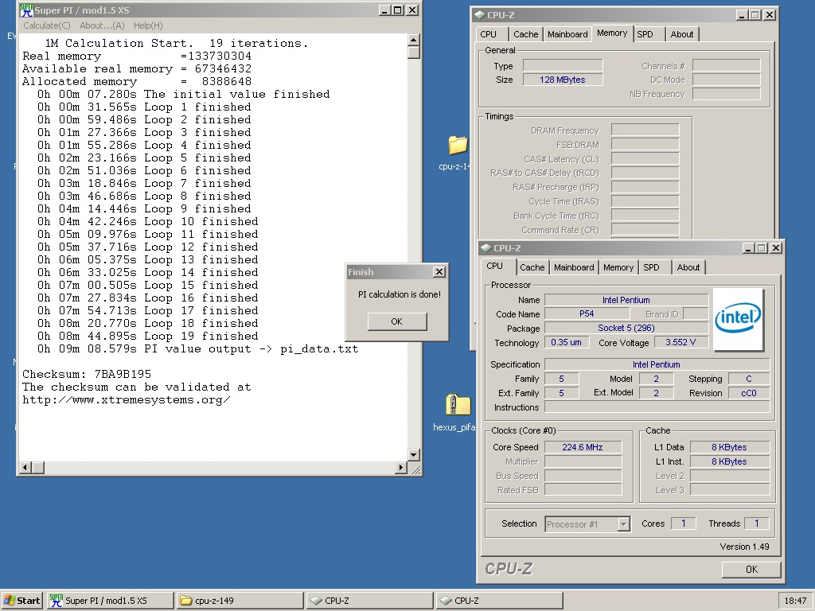Click the back CPU-Z Memory window title icon
Viewport: 815px width, 611px height.
click(480, 16)
